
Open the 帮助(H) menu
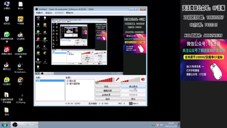pos(70,13)
